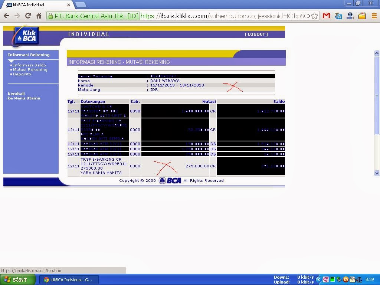Open the Gmail extension icon
This screenshot has height=285, width=380.
(327, 16)
